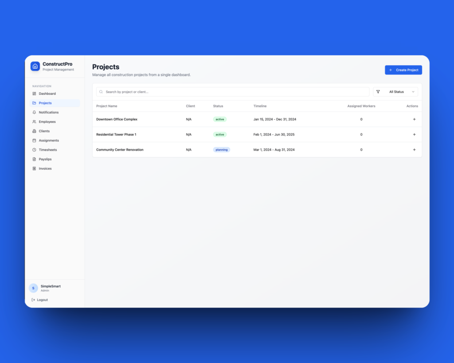Click the plus icon for Downtown Office Complex
This screenshot has width=454, height=363.
(414, 119)
